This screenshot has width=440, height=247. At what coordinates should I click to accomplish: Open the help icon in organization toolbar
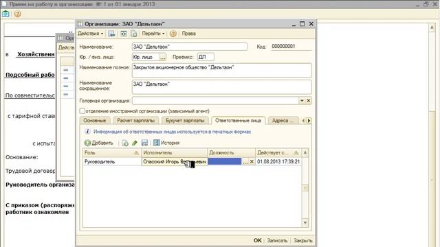coord(173,34)
